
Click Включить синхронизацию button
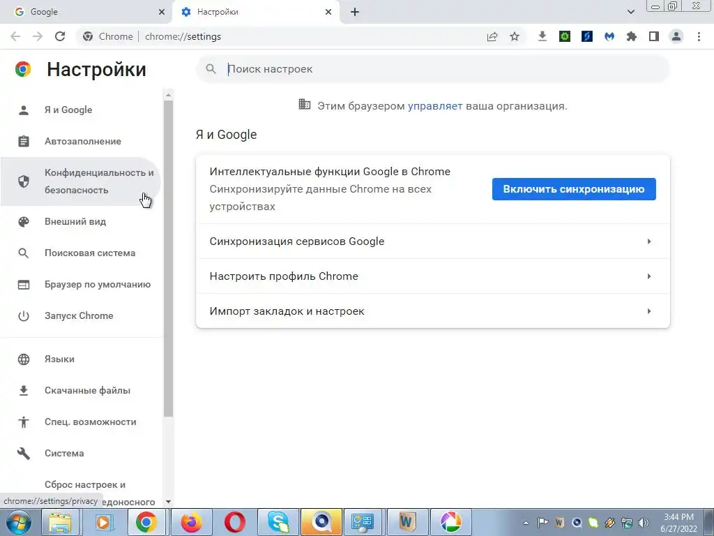pos(574,189)
